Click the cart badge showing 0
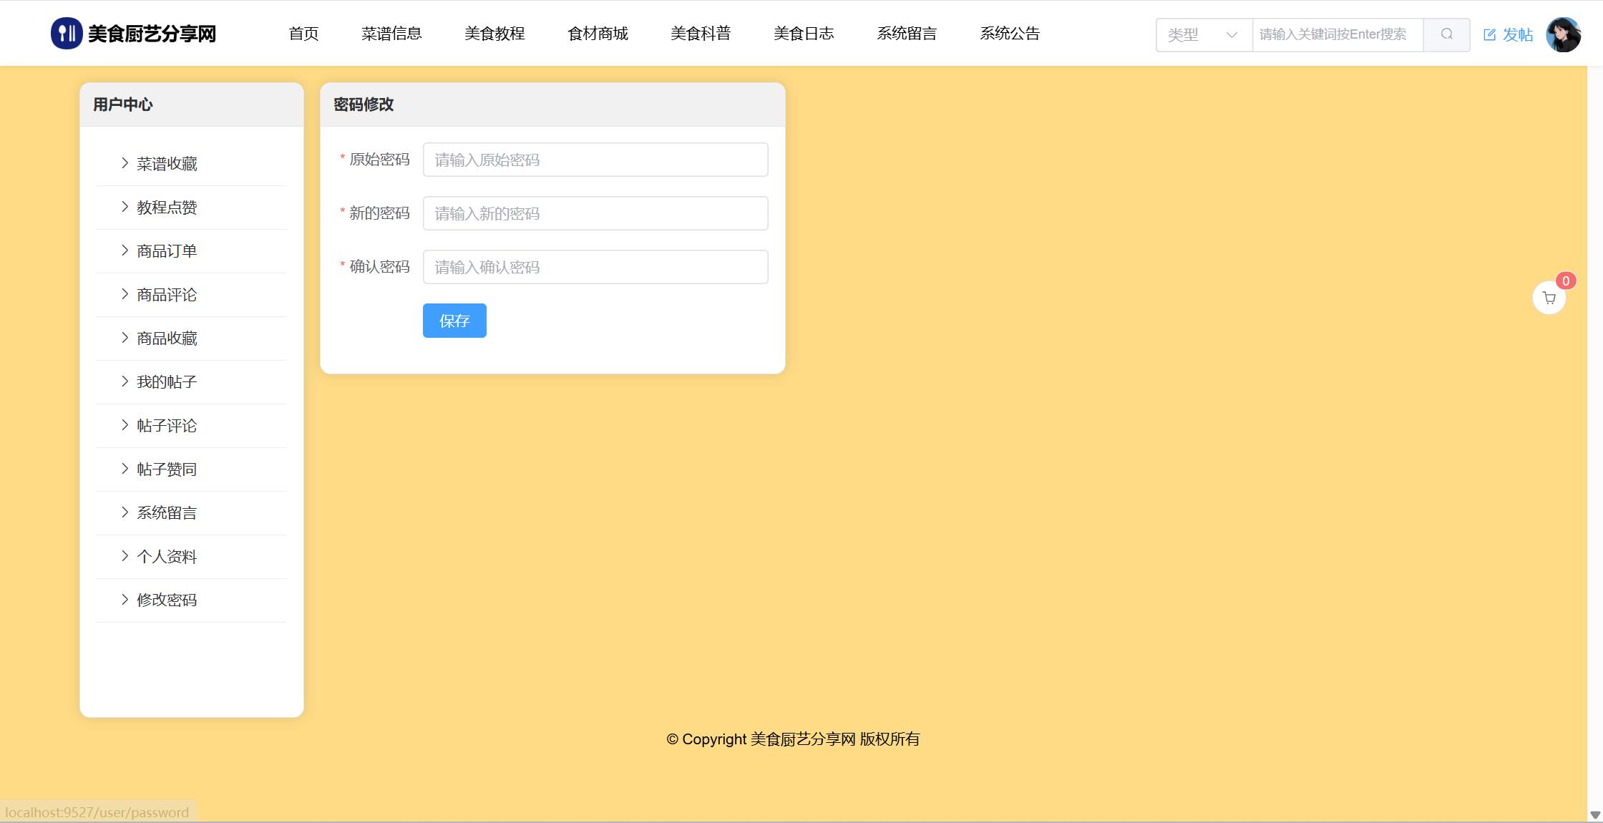This screenshot has width=1603, height=823. click(x=1566, y=281)
